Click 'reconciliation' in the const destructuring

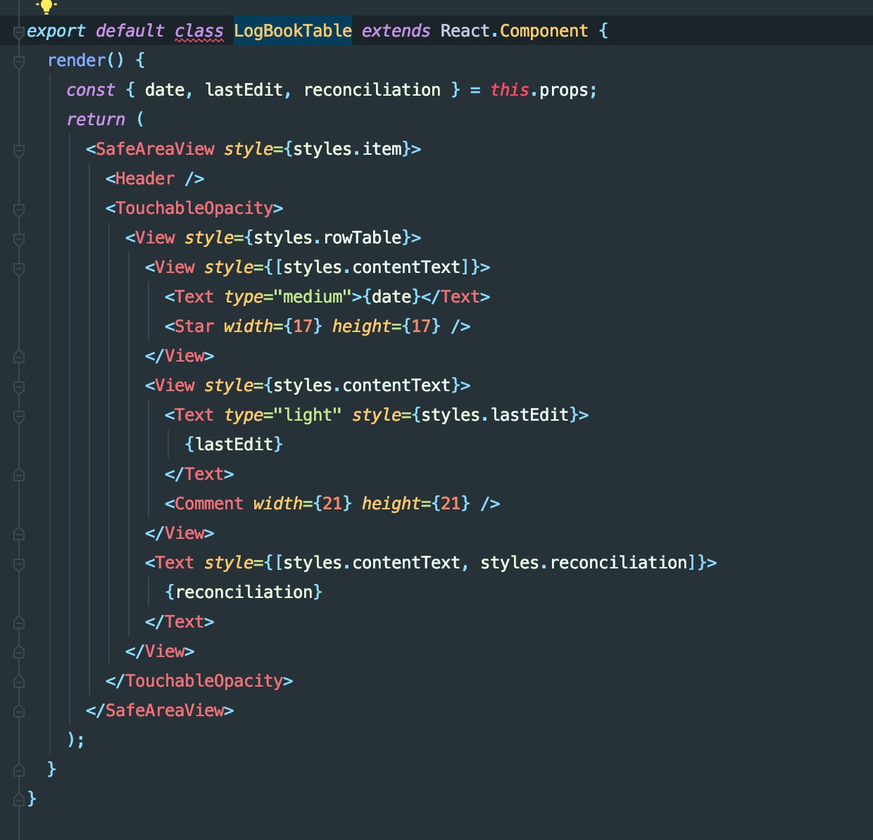point(372,90)
